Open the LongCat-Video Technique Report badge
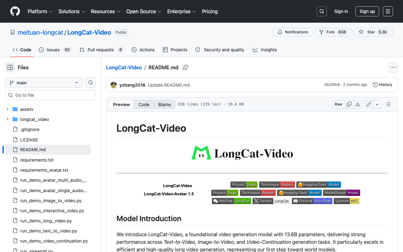Viewport: 403px width, 252px height. click(x=277, y=185)
